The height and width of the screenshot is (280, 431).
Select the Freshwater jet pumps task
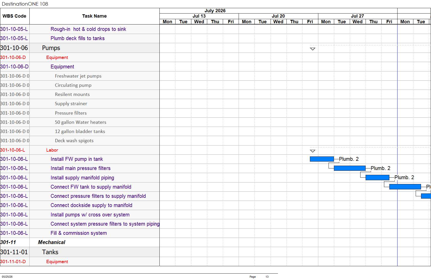pos(78,76)
